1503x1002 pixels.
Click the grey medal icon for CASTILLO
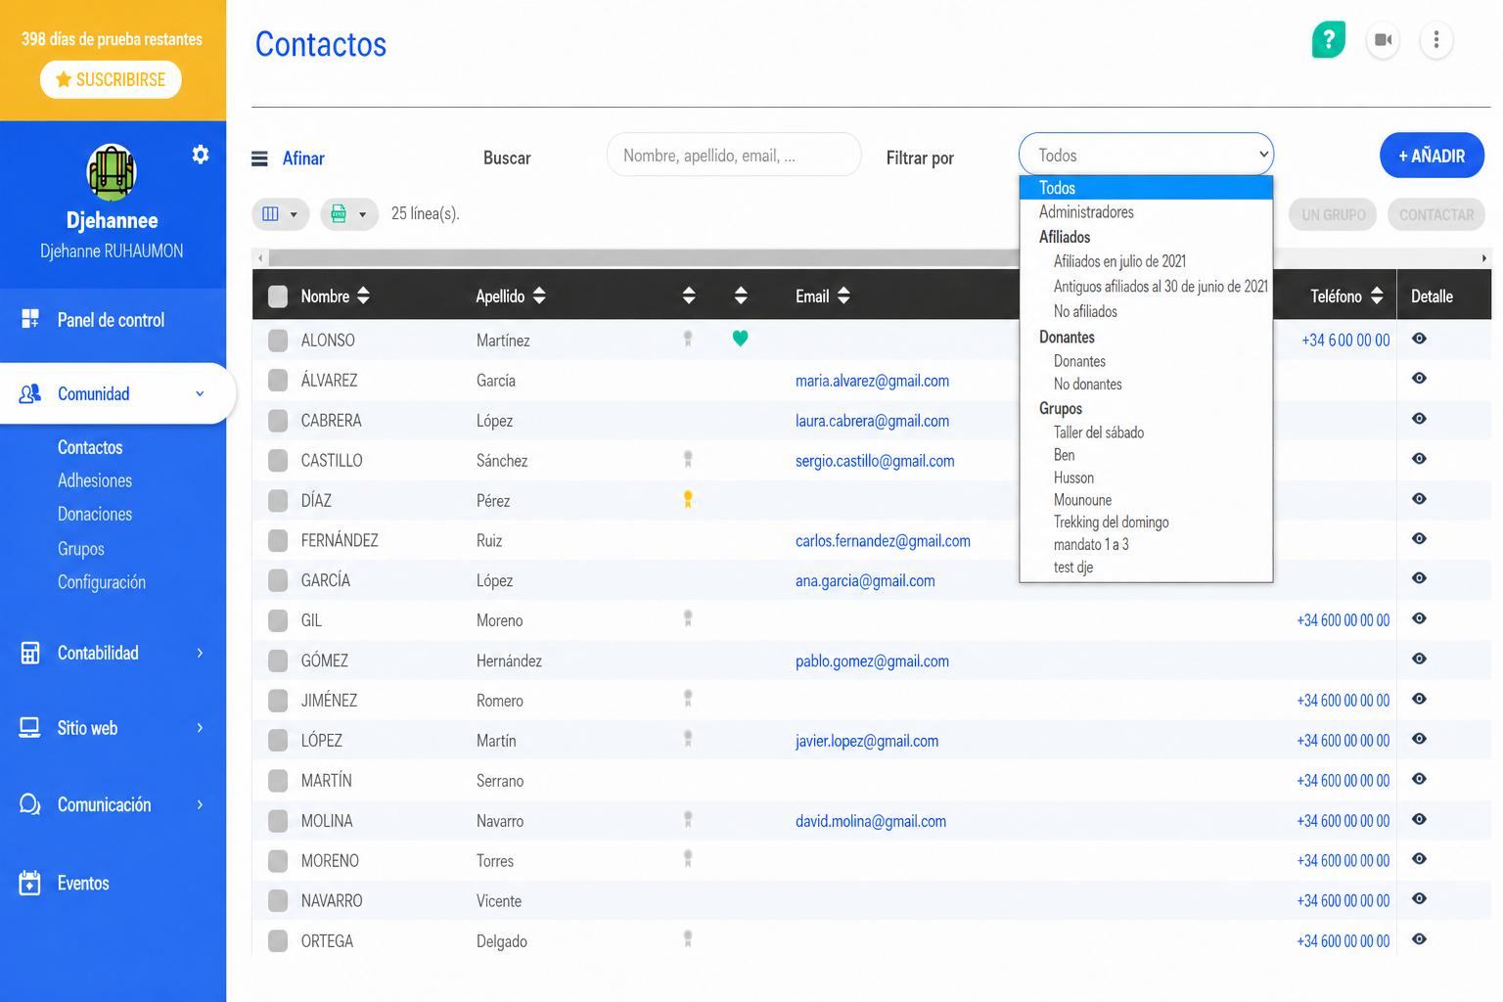688,459
